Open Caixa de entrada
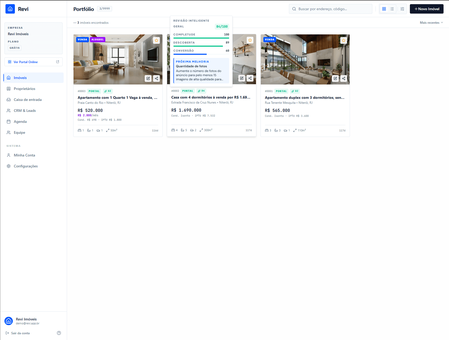The width and height of the screenshot is (449, 340). [x=33, y=100]
